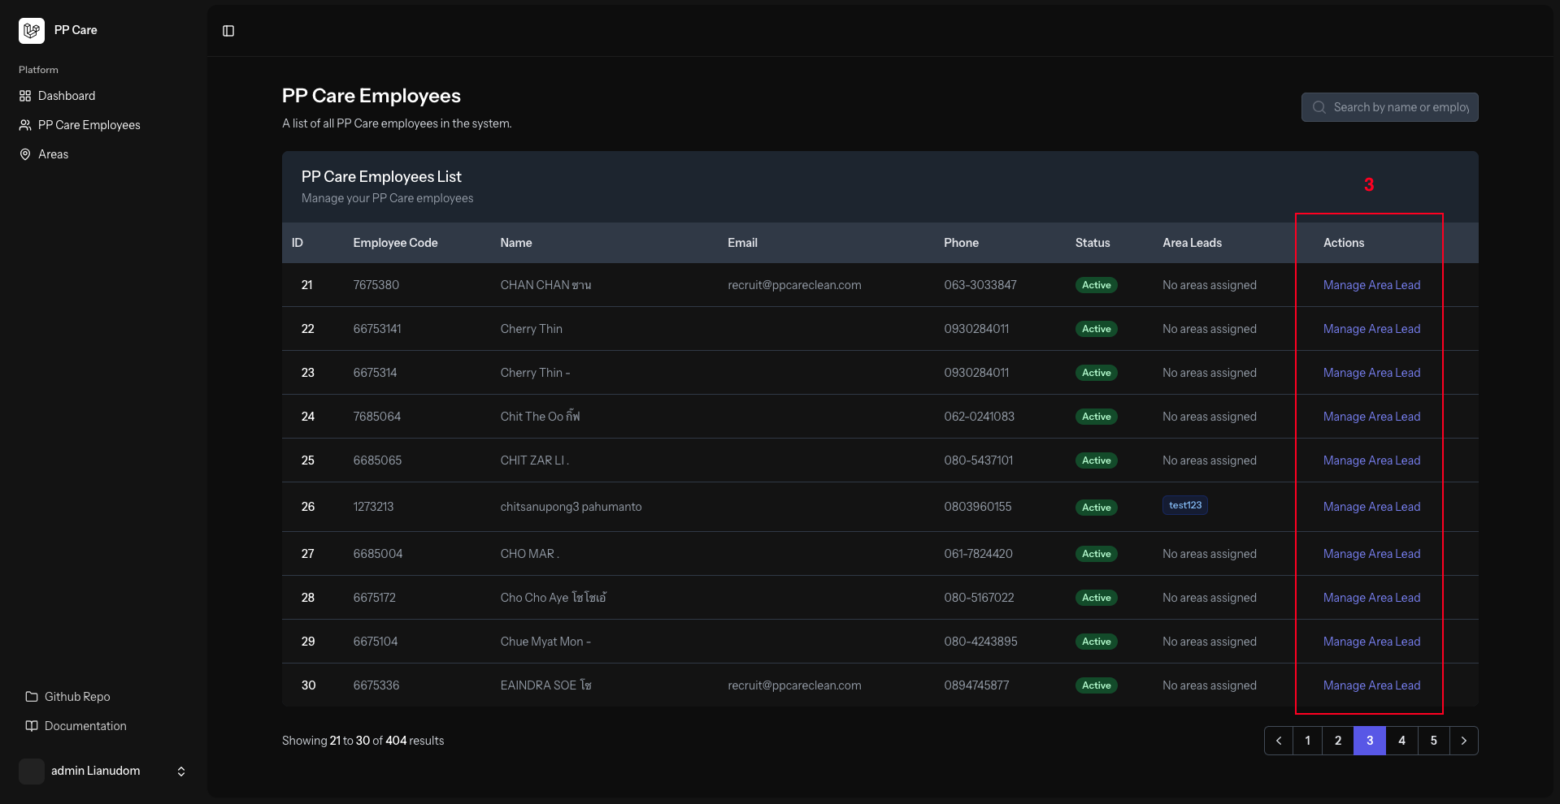
Task: Click email recruit@ppcareclean.com for EAINDRA SOE
Action: tap(794, 685)
